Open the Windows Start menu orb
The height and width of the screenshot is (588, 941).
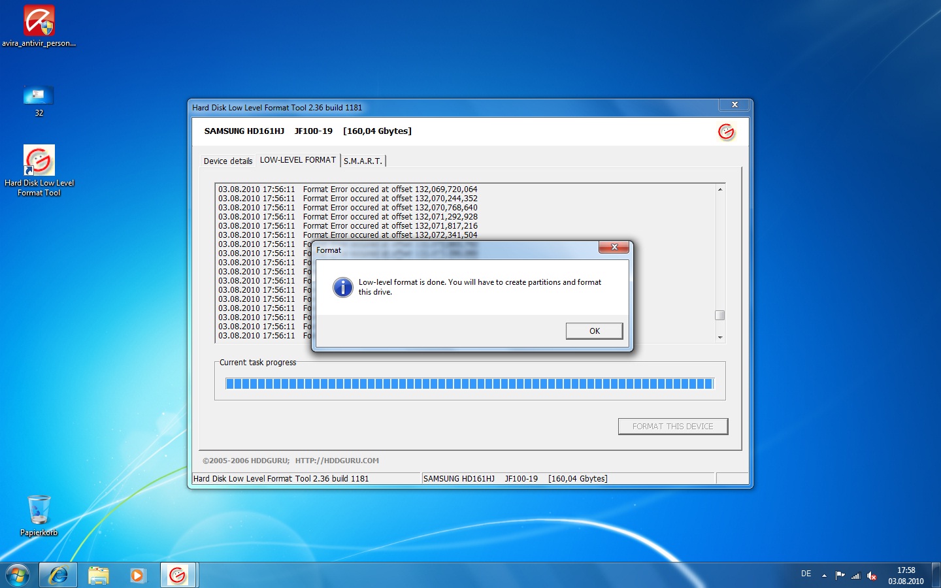(18, 576)
